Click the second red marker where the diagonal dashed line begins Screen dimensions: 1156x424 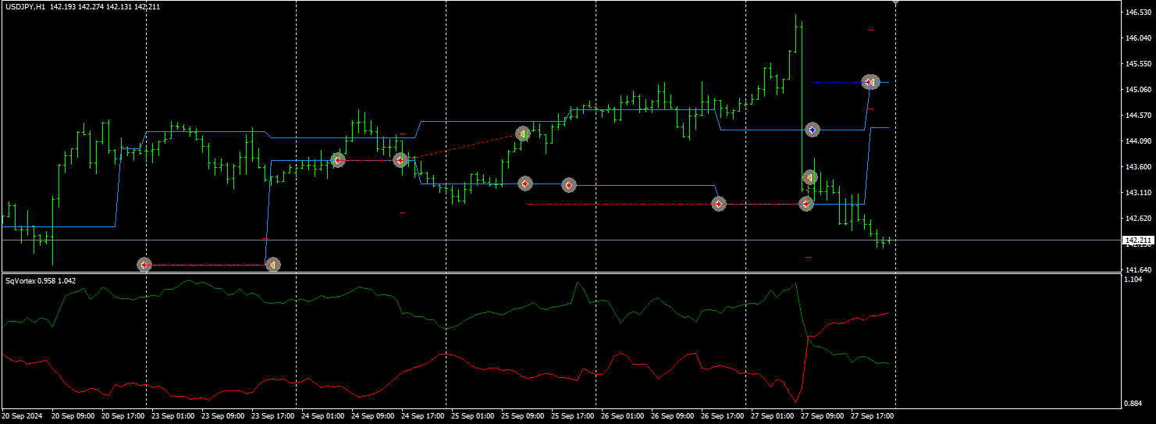coord(400,160)
